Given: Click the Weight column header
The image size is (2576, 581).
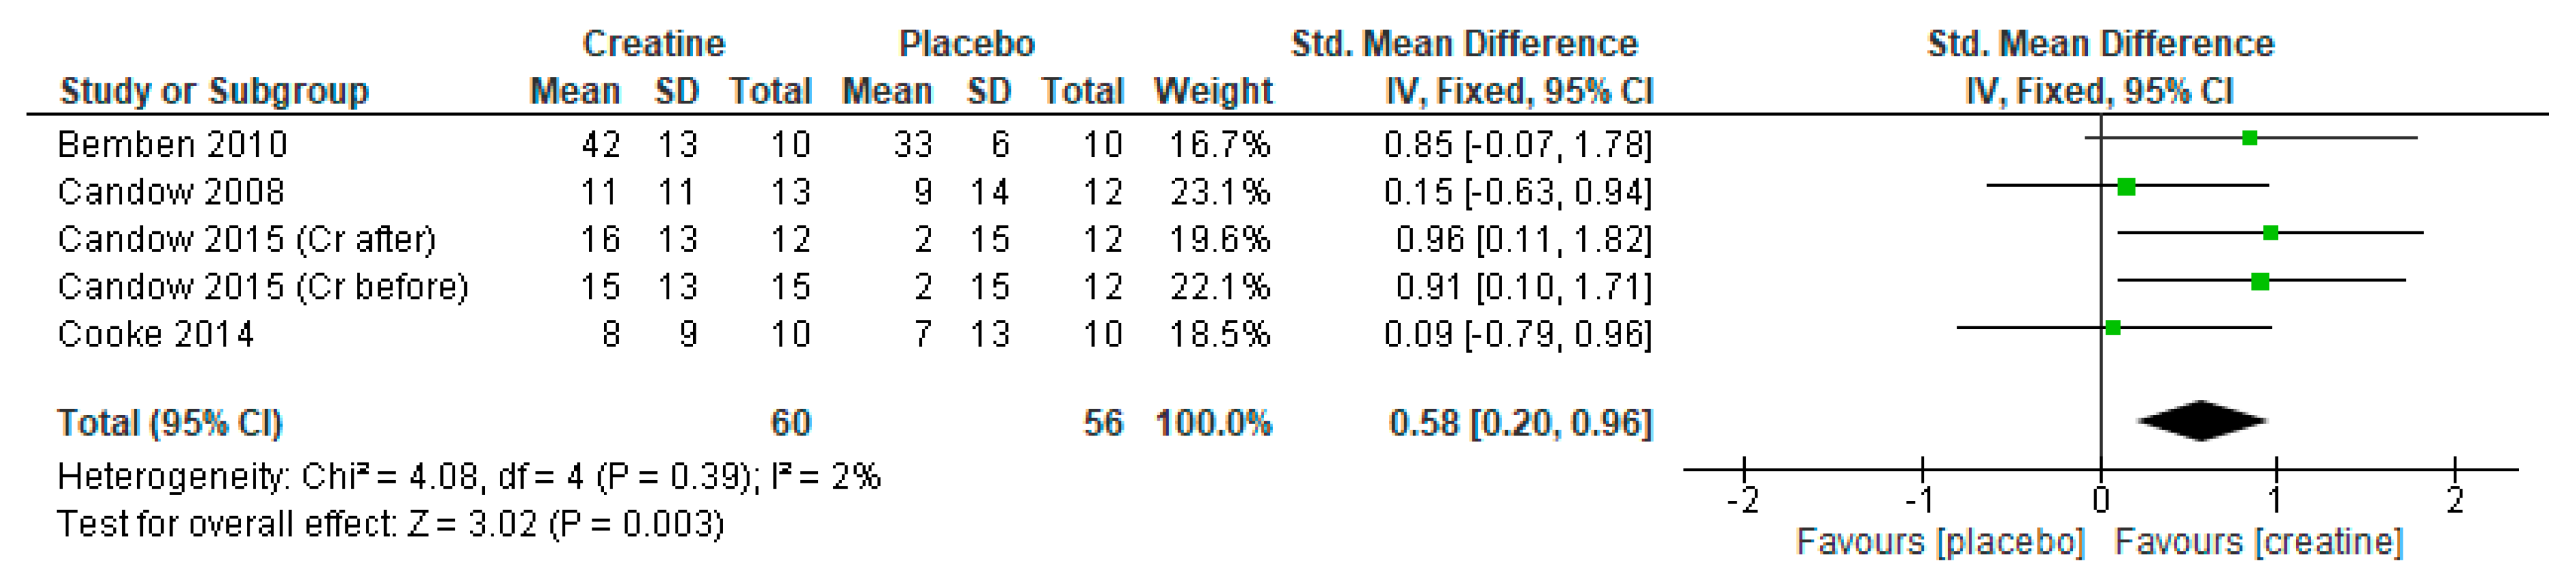Looking at the screenshot, I should tap(1212, 92).
